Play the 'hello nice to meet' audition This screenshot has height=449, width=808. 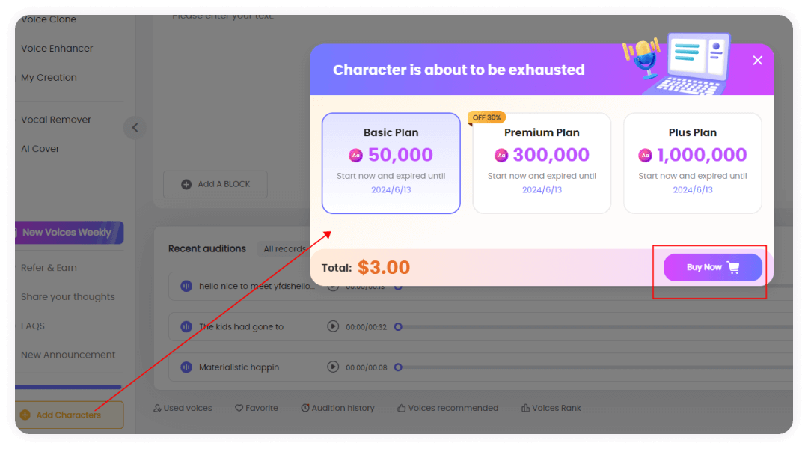[x=332, y=285]
